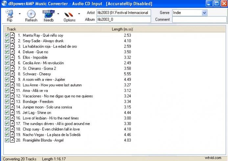This screenshot has width=228, height=161.
Task: Uncheck track 3 La habitación roja checkbox
Action: click(x=7, y=46)
